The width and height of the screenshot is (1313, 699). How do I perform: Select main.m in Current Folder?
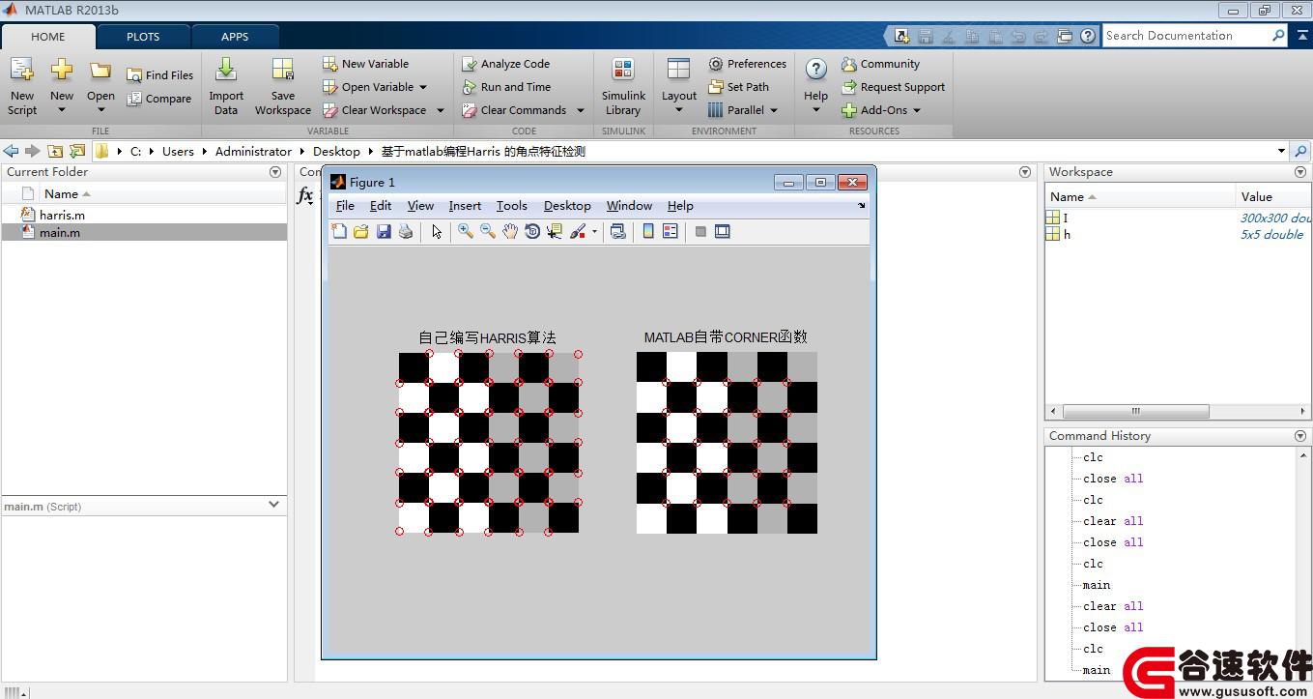click(x=145, y=232)
